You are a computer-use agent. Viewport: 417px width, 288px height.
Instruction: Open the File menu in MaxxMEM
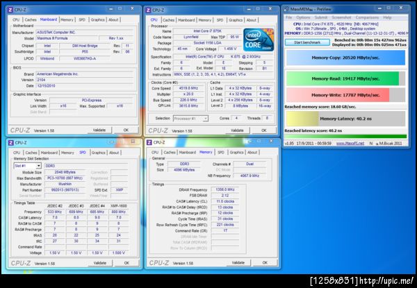click(289, 17)
